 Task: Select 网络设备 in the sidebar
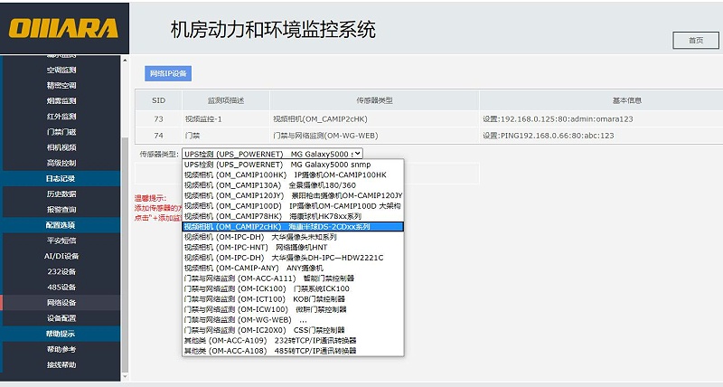click(x=61, y=303)
